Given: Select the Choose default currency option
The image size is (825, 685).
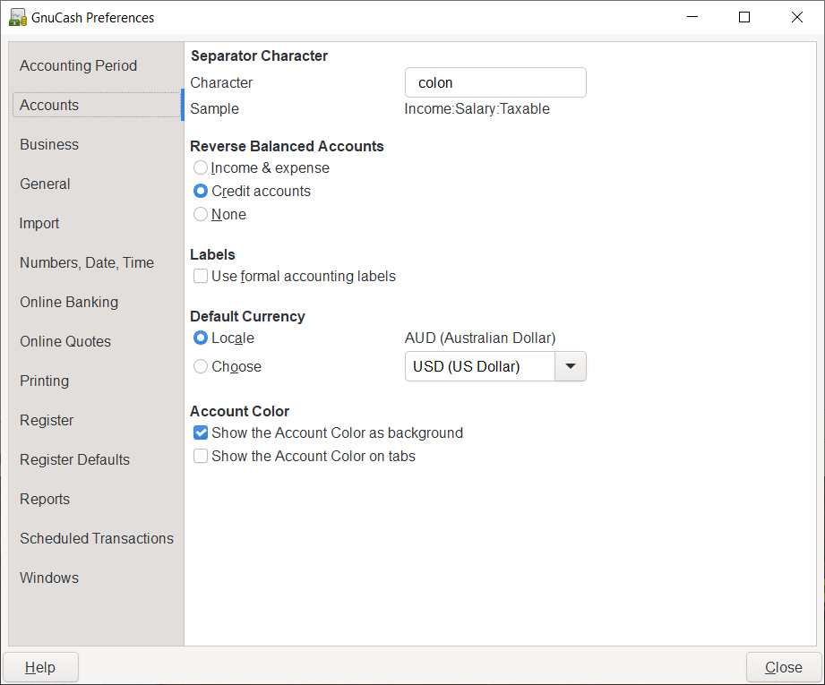Looking at the screenshot, I should point(202,367).
